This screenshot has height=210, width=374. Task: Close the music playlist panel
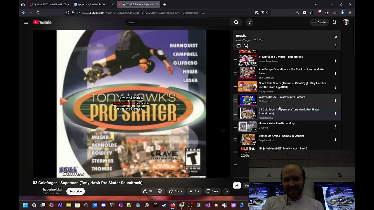[x=336, y=37]
